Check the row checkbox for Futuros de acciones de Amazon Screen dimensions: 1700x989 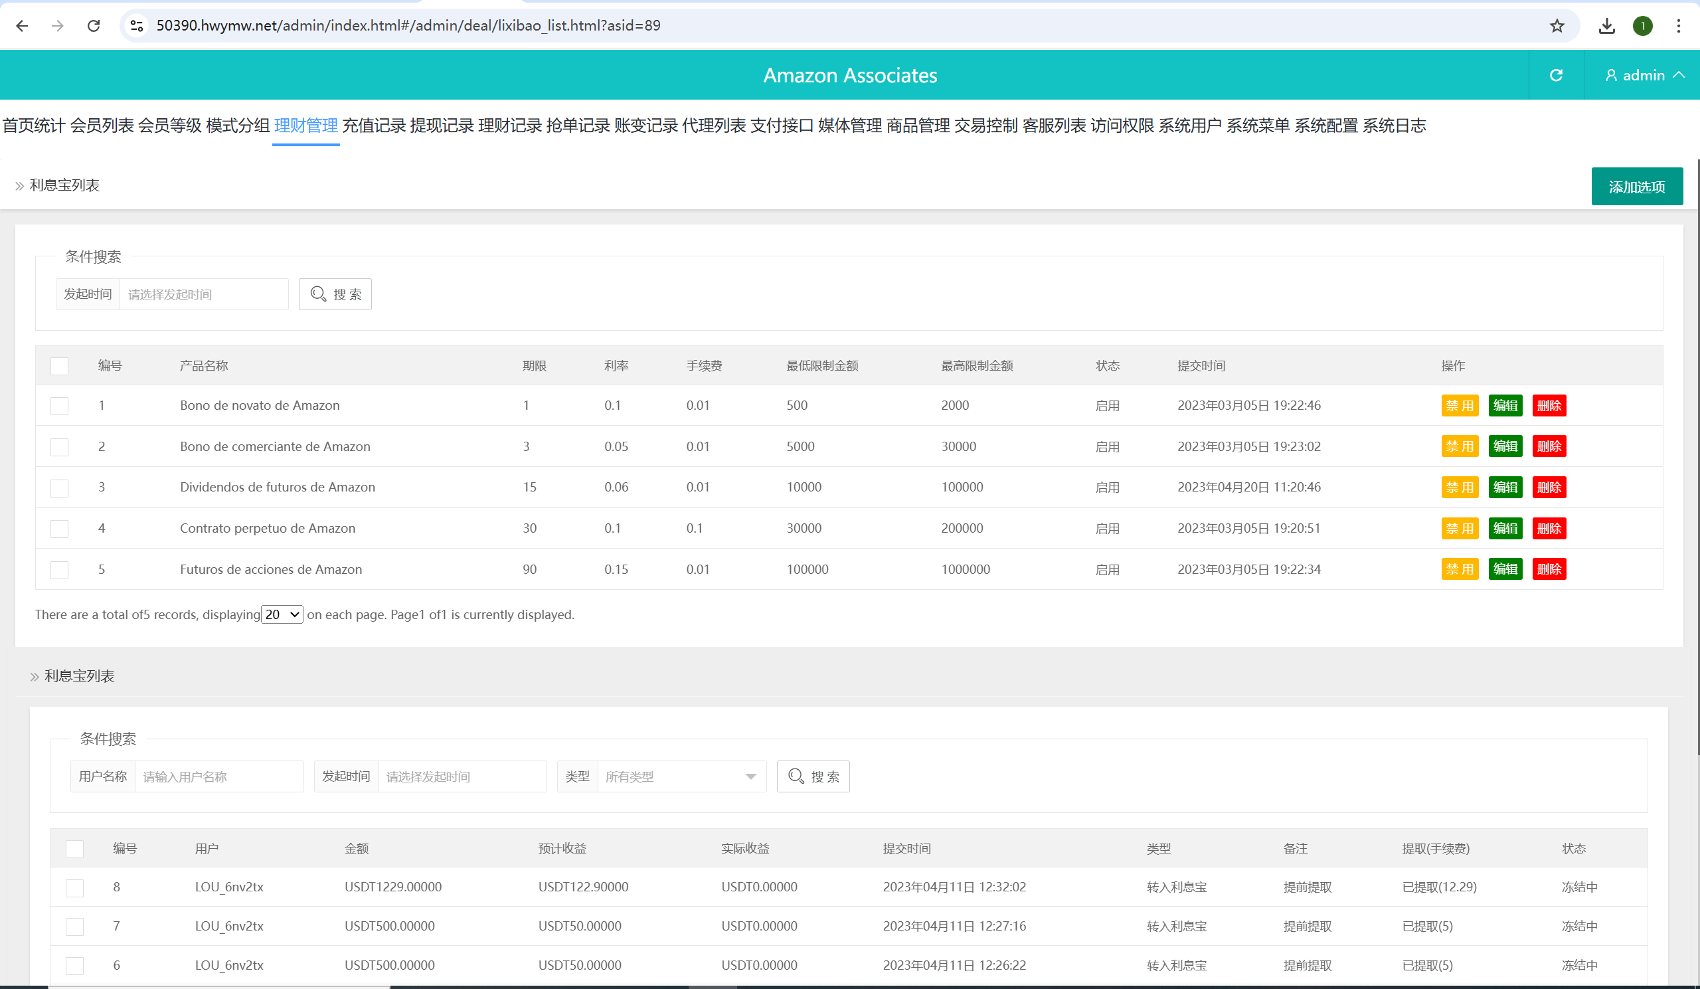click(x=59, y=569)
